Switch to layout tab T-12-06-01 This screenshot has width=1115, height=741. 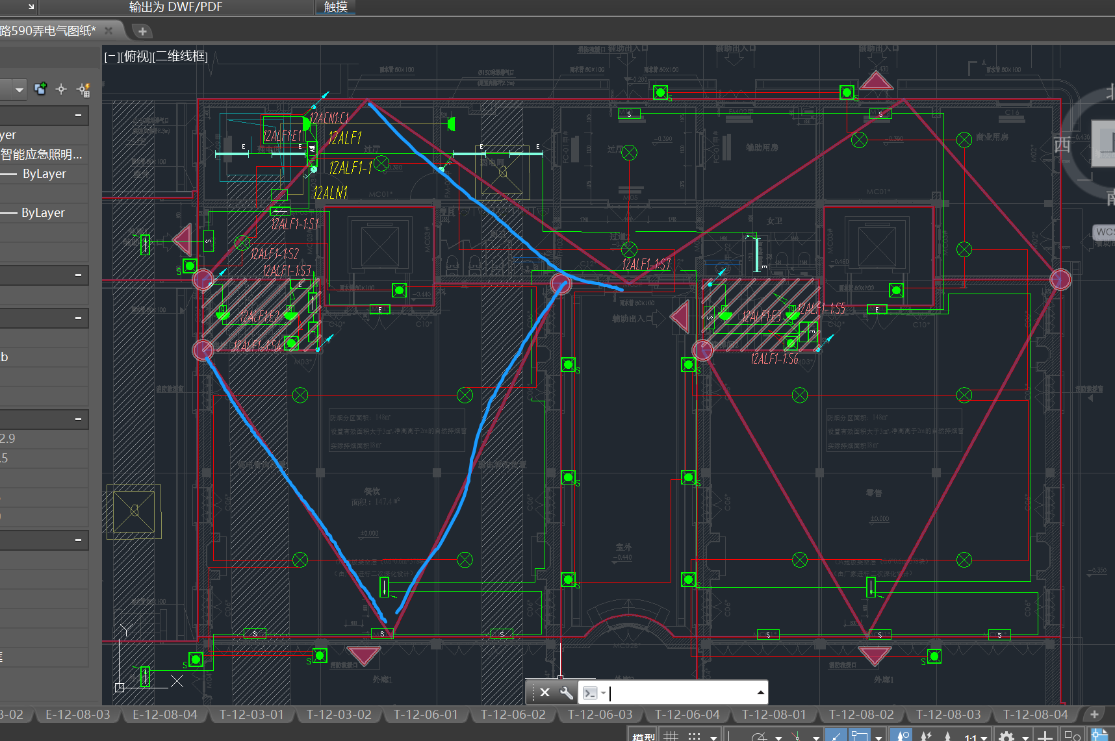click(x=426, y=714)
